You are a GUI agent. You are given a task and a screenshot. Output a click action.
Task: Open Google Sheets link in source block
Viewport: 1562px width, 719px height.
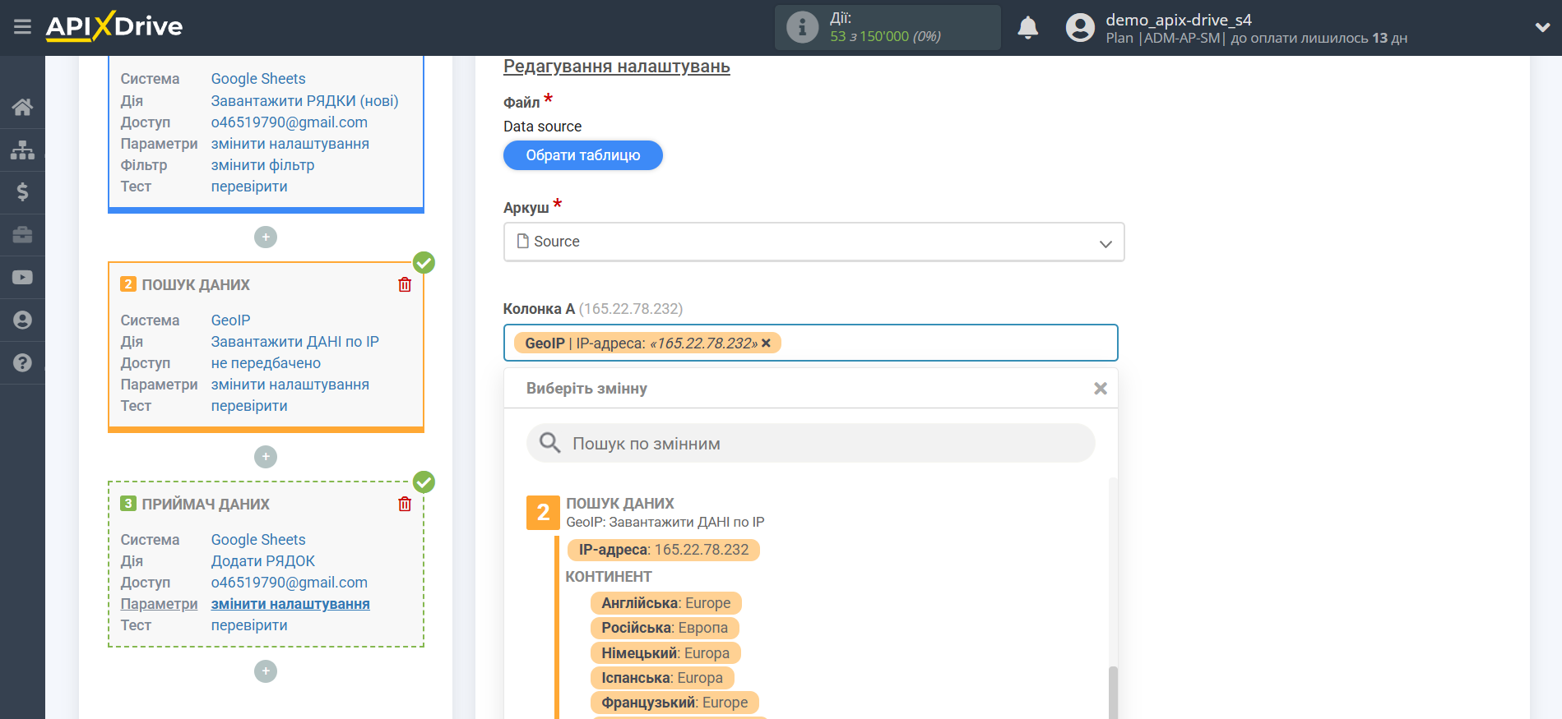(x=258, y=79)
